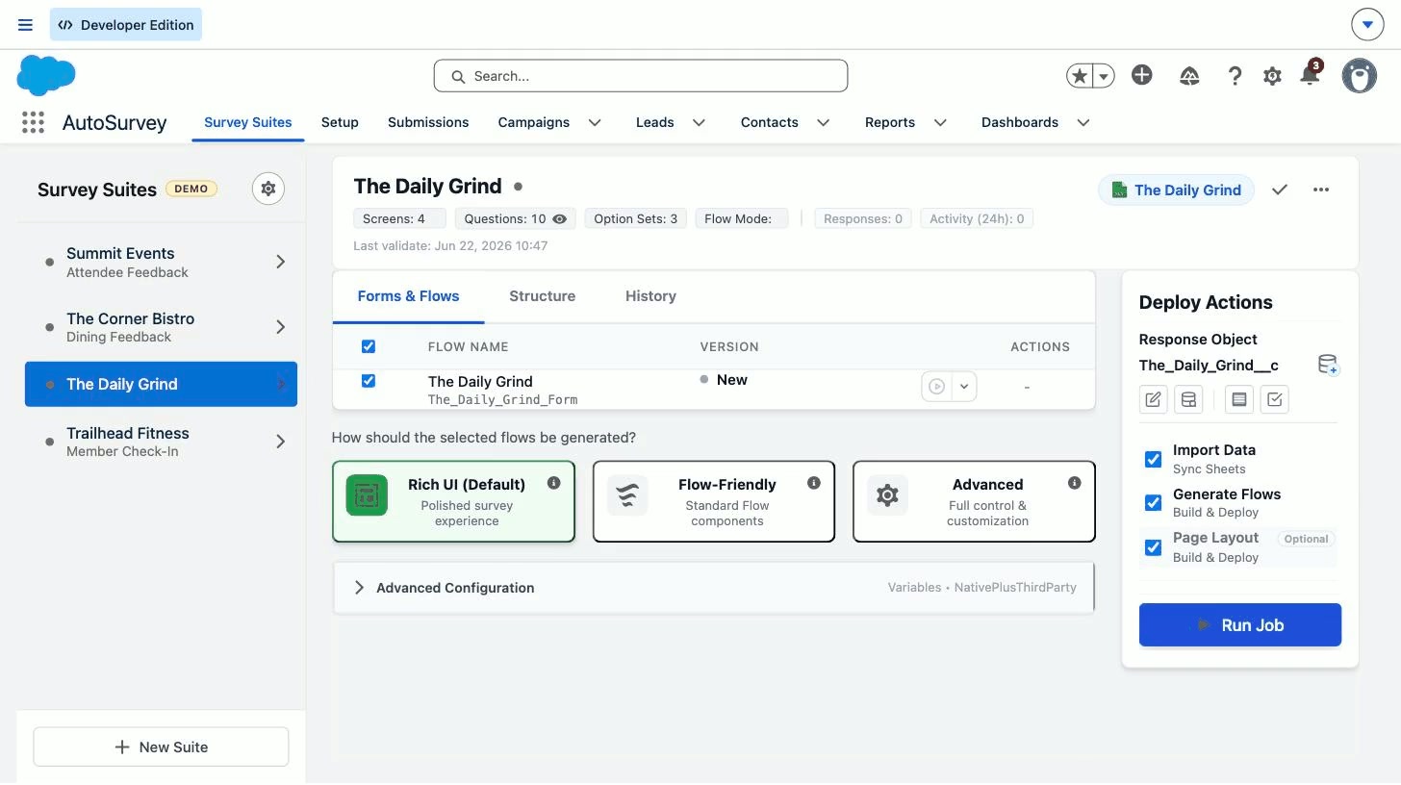The height and width of the screenshot is (785, 1401).
Task: Select The Daily Grind suite in sidebar
Action: [161, 384]
